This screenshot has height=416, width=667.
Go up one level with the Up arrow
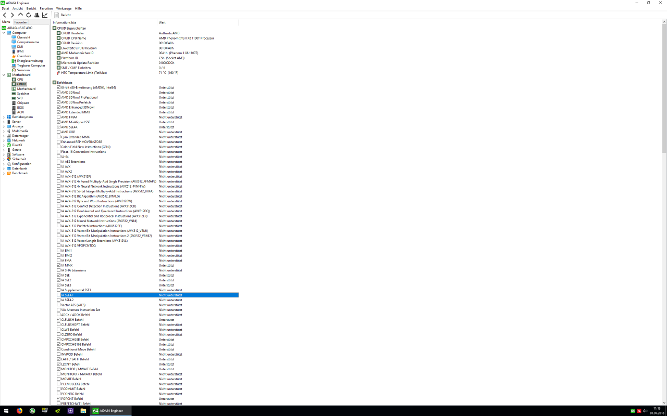click(21, 15)
